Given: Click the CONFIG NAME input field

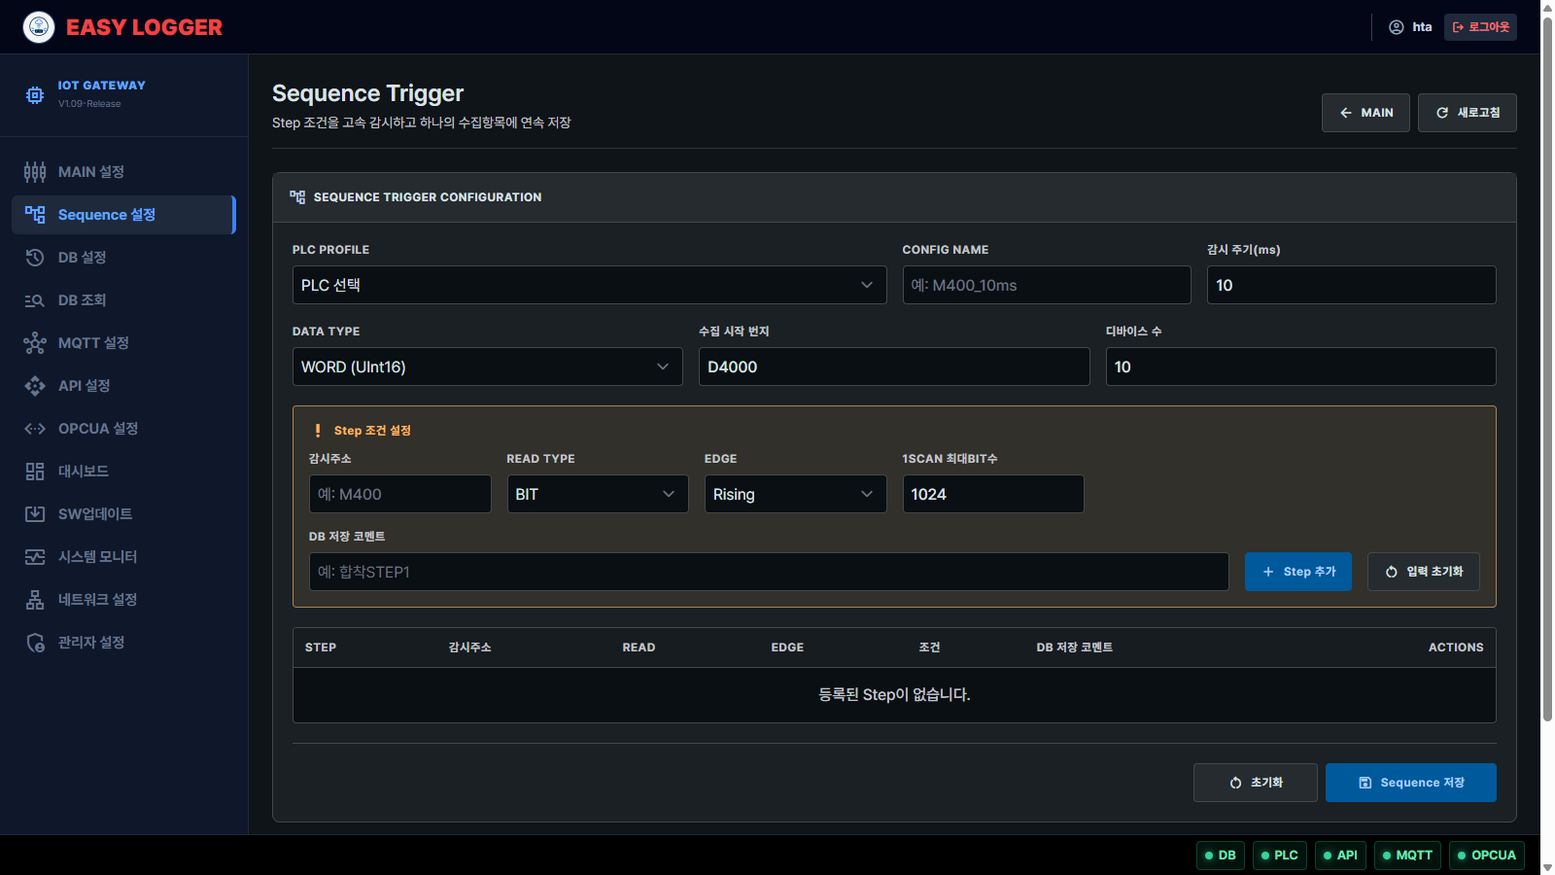Looking at the screenshot, I should pyautogui.click(x=1047, y=285).
